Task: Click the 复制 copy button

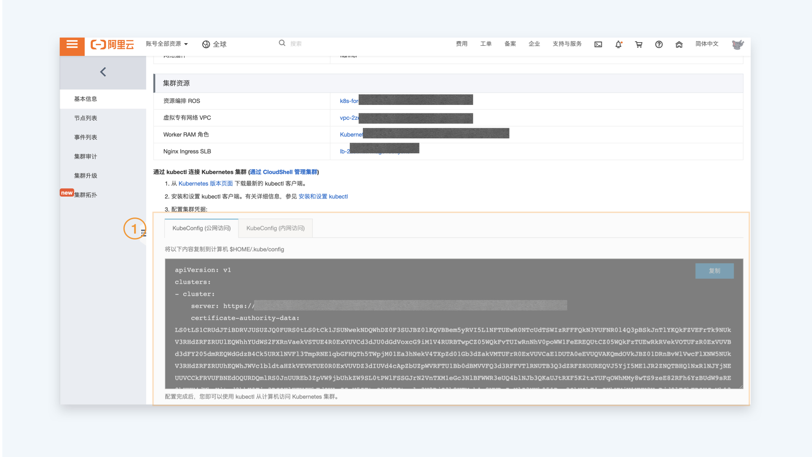Action: (714, 271)
